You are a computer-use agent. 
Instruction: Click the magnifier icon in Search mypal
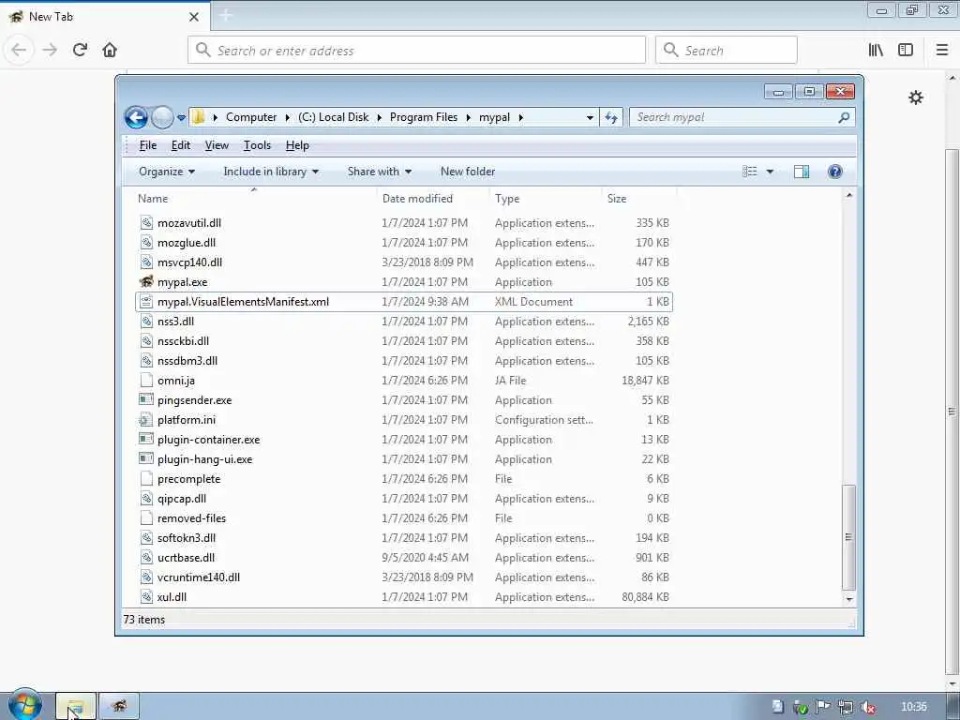click(x=845, y=117)
